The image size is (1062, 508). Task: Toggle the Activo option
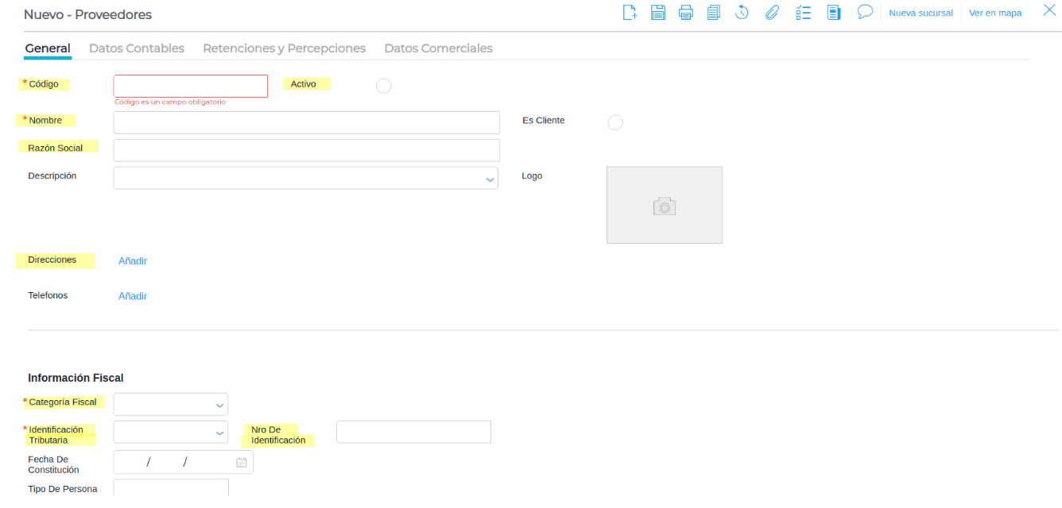[x=383, y=86]
